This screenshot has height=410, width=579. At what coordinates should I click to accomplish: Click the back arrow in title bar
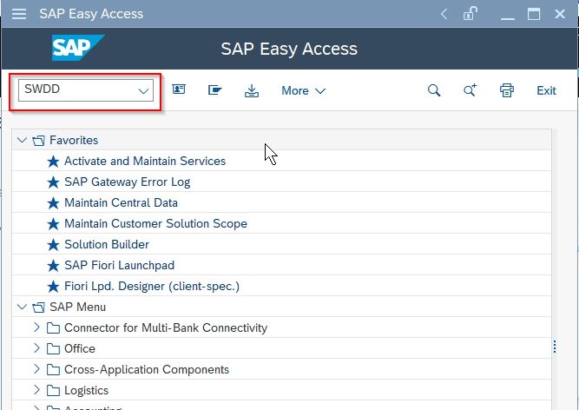tap(444, 15)
